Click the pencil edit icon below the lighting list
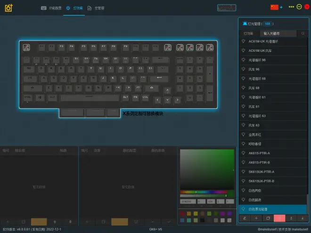The height and width of the screenshot is (233, 311). 245,218
